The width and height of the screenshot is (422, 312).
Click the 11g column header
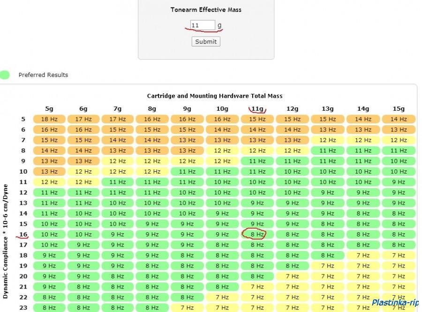pos(257,109)
